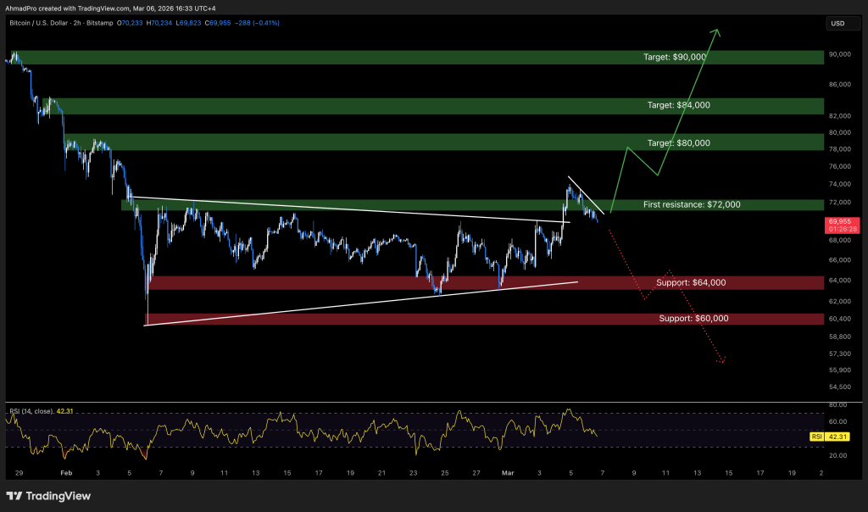This screenshot has width=868, height=512.
Task: Select the Target: $84,000 text label
Action: click(x=677, y=105)
